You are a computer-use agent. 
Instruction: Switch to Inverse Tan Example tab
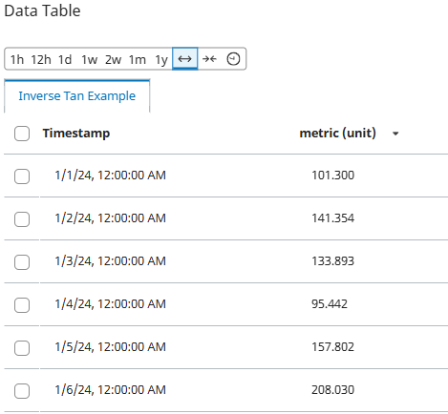[76, 95]
